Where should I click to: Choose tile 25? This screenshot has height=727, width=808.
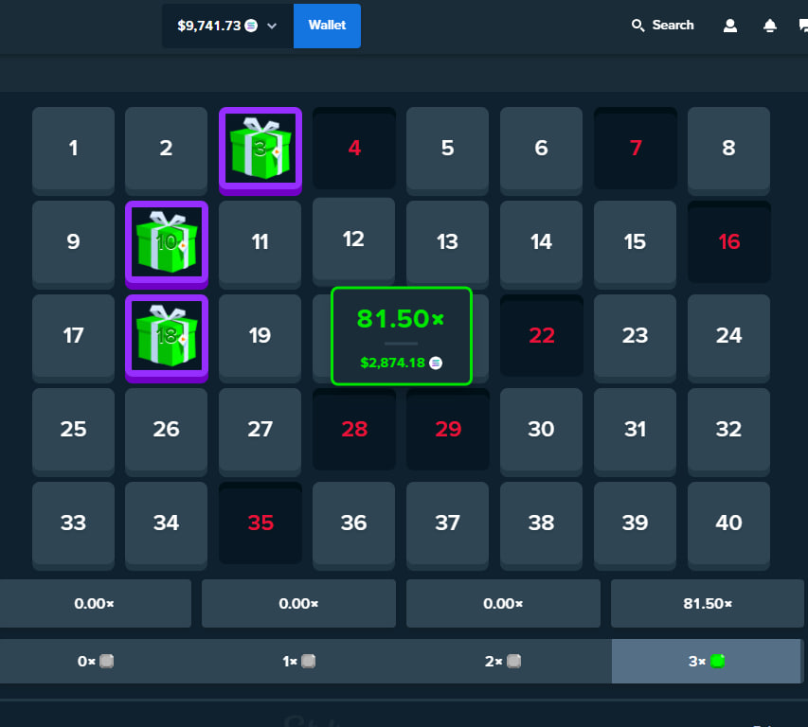pos(73,430)
